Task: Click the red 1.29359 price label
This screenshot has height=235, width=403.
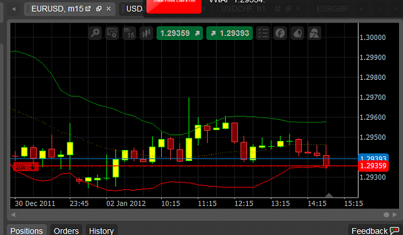Action: coord(373,166)
